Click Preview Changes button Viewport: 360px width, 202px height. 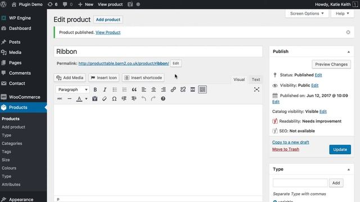click(331, 65)
